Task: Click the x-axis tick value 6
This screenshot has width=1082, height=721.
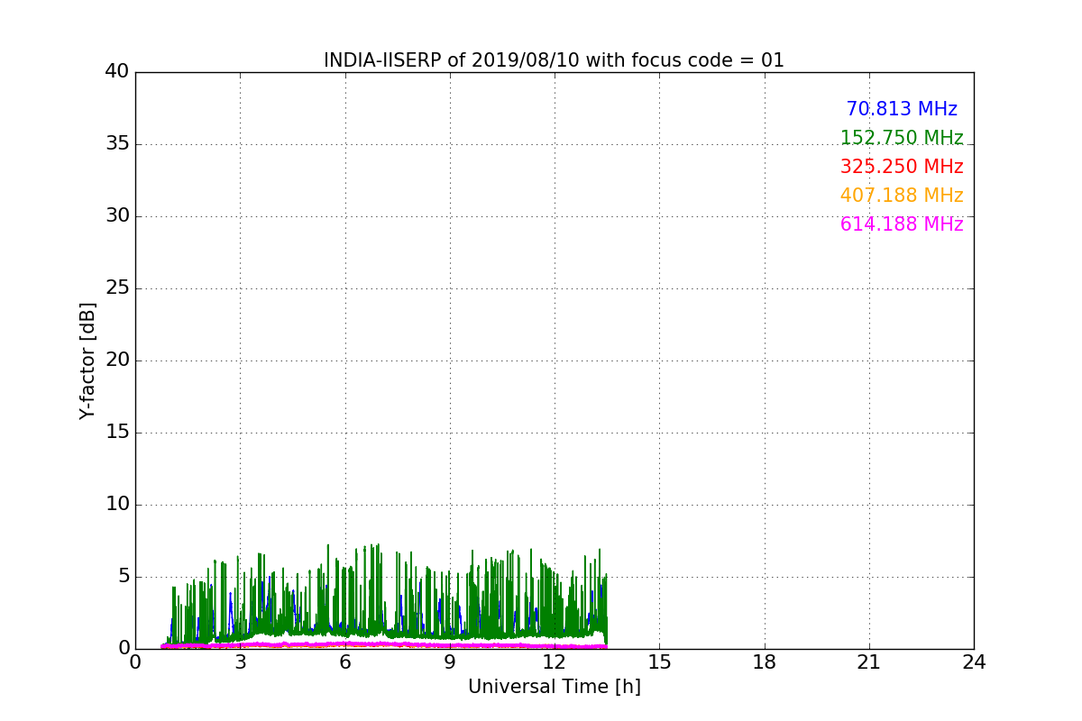Action: (344, 662)
